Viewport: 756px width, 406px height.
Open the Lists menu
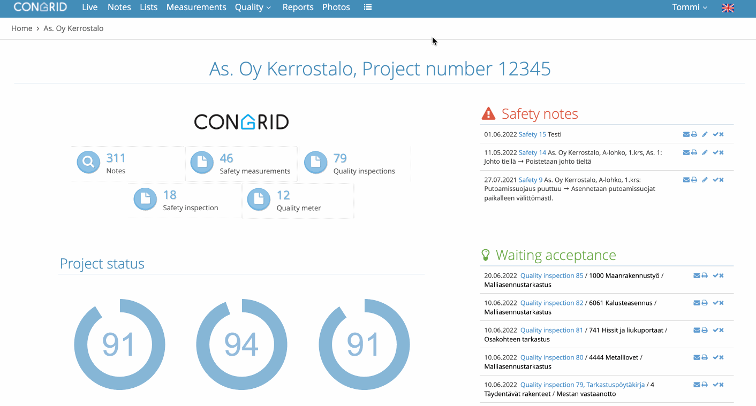pos(149,7)
